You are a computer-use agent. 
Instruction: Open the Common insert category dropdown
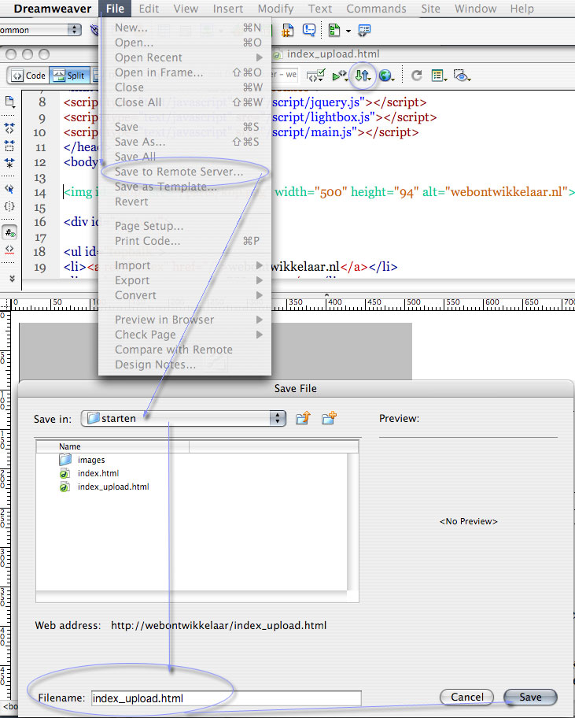40,30
